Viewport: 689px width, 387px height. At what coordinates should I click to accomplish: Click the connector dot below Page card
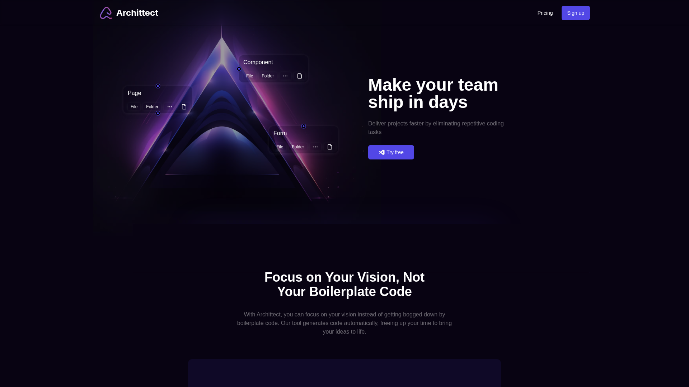pos(158,113)
